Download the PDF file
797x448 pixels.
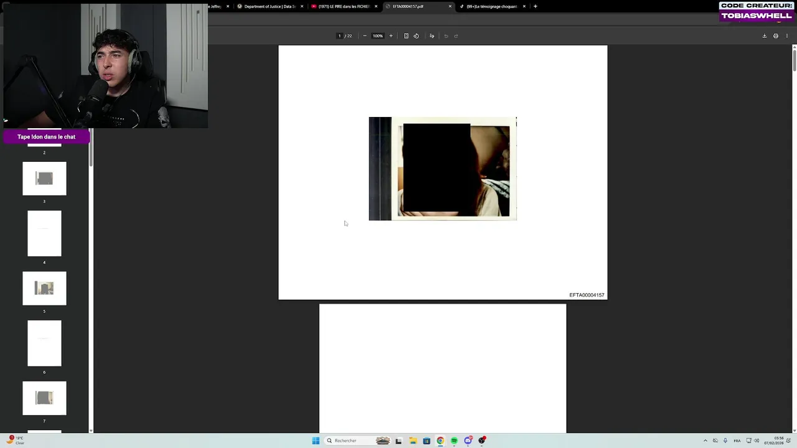765,35
